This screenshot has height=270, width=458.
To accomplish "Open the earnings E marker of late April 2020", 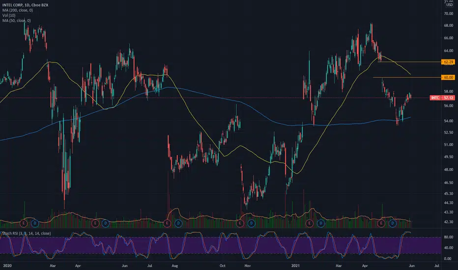I will click(x=95, y=223).
